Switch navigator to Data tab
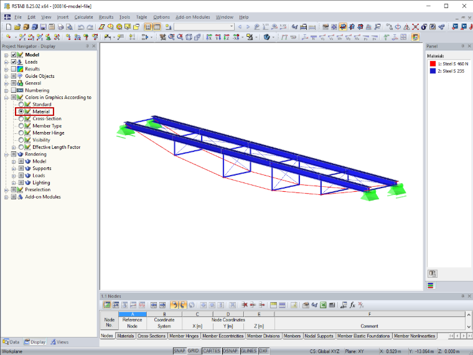Image resolution: width=473 pixels, height=355 pixels. tap(11, 342)
